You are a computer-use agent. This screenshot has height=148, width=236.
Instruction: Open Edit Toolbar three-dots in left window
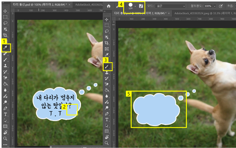tap(5, 145)
